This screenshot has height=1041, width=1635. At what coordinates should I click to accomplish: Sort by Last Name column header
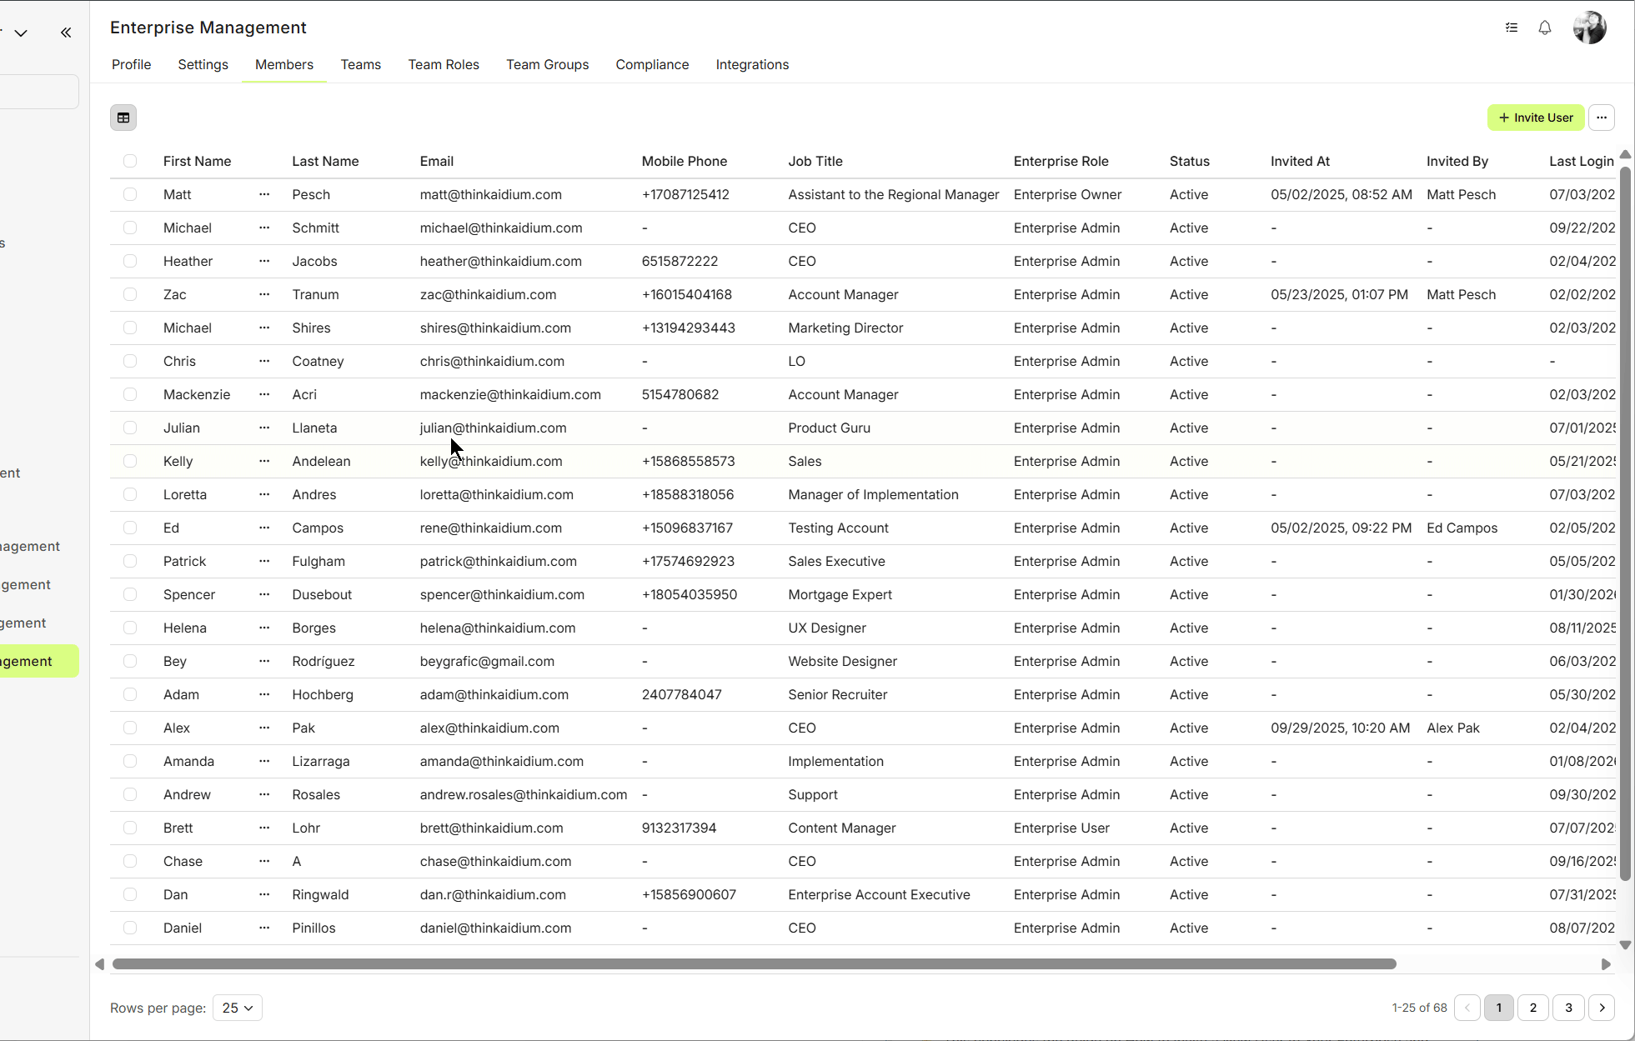[x=325, y=161]
